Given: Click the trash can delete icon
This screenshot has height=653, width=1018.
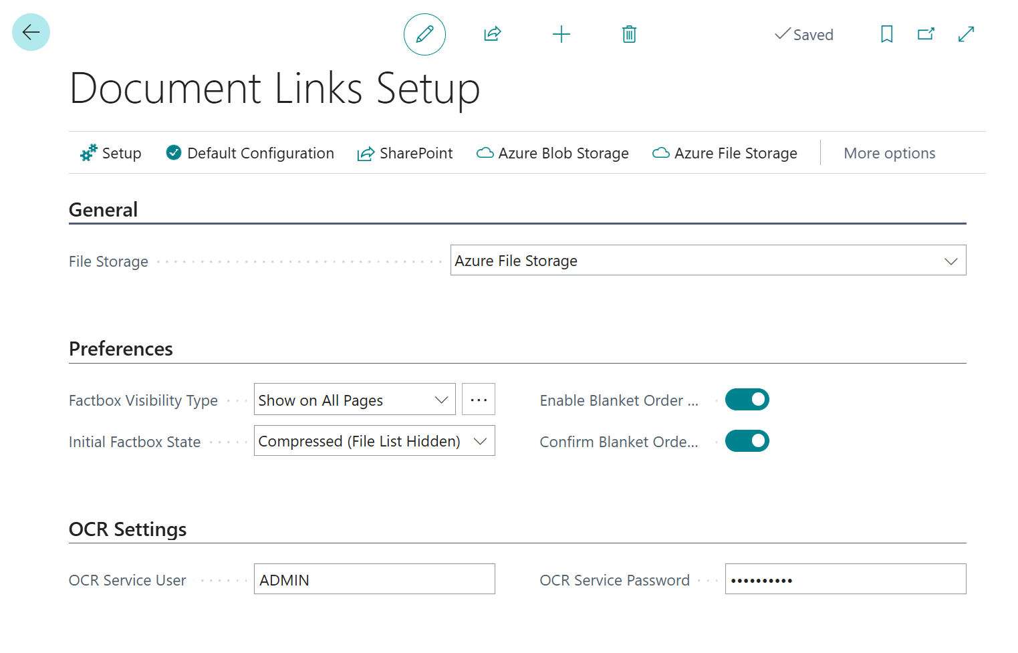Looking at the screenshot, I should coord(629,34).
